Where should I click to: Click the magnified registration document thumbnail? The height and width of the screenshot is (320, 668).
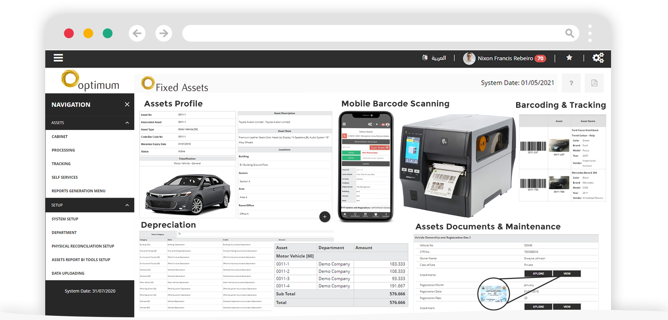click(x=494, y=294)
